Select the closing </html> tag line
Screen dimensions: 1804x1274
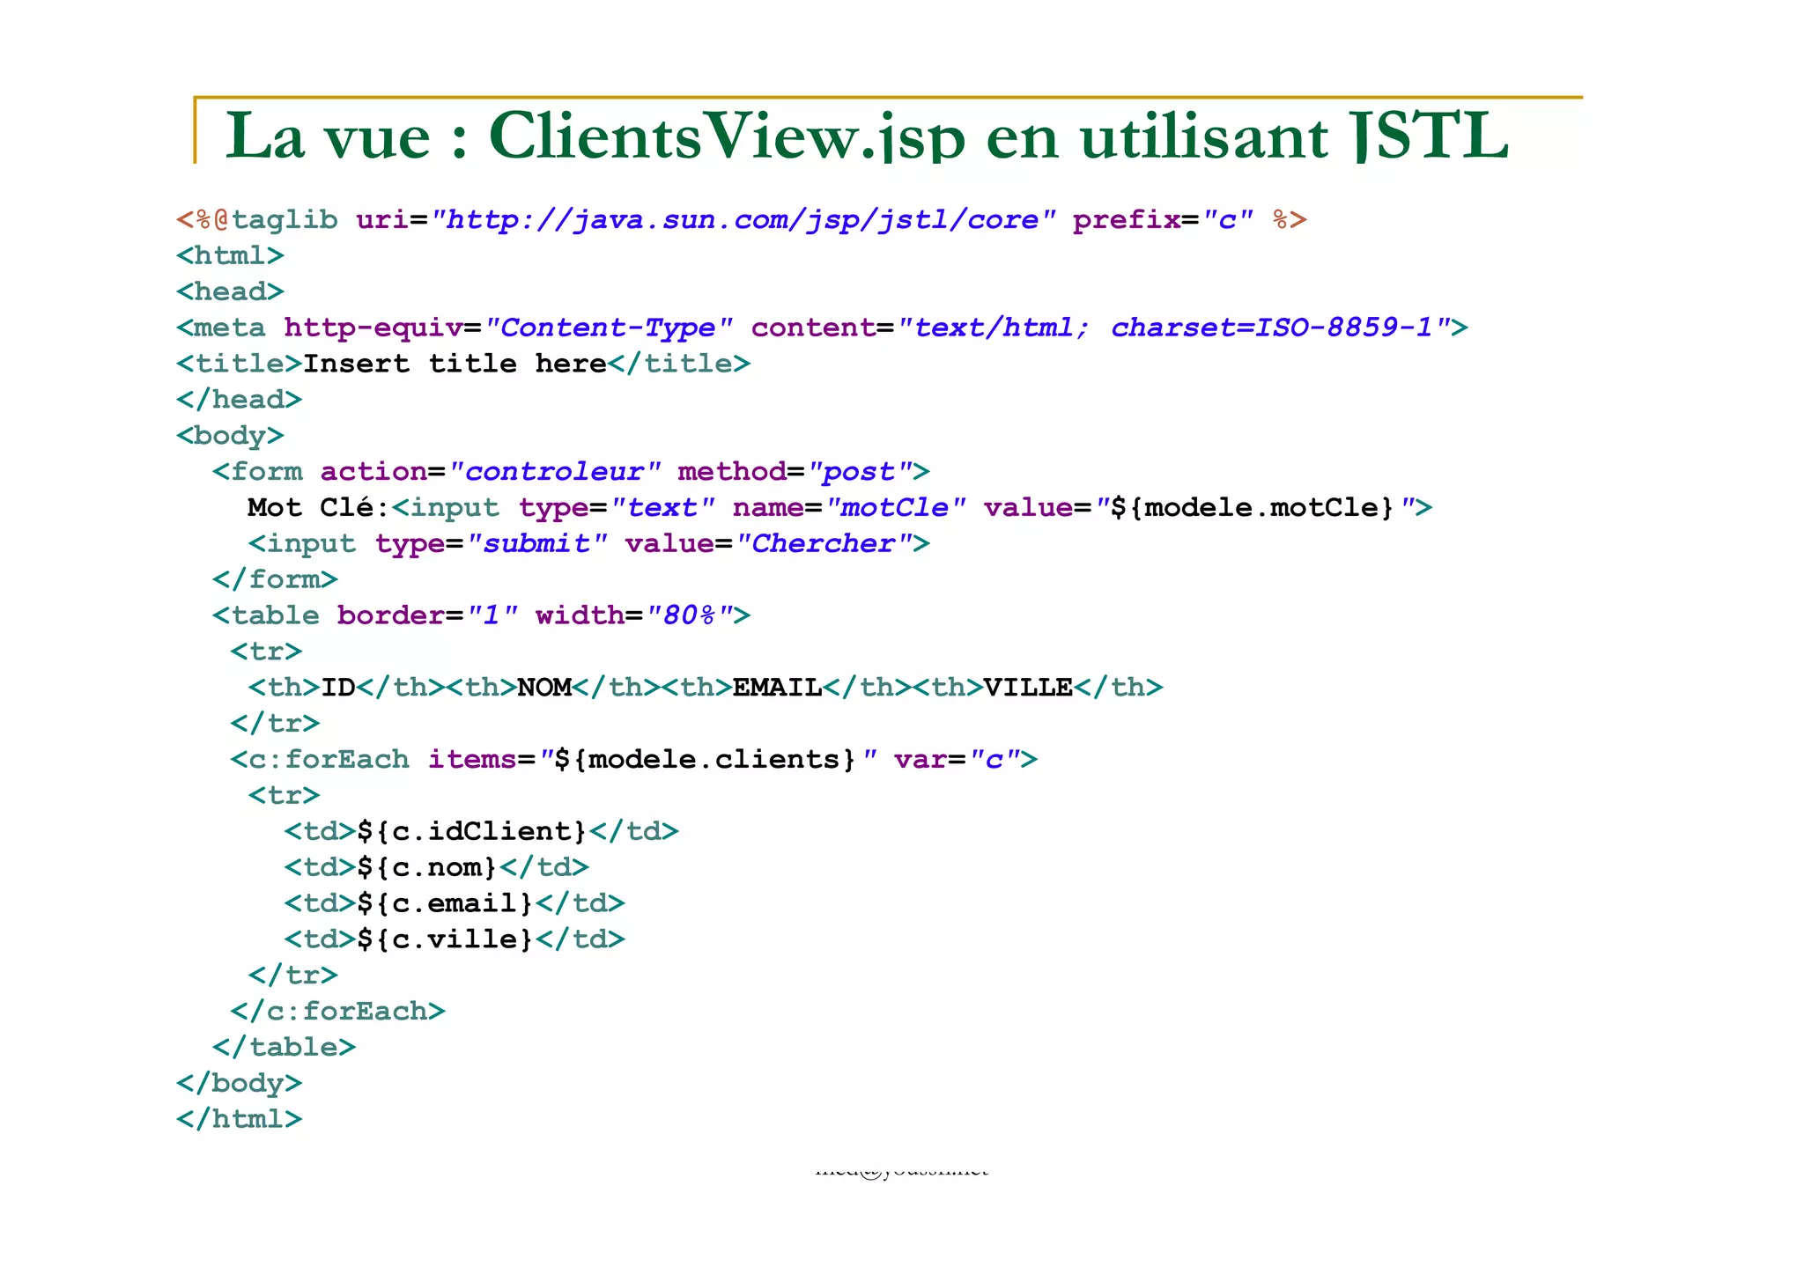click(239, 1119)
